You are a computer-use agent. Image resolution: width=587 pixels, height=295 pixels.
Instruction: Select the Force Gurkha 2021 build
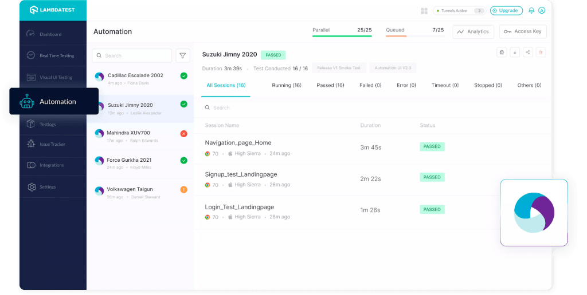[x=140, y=163]
